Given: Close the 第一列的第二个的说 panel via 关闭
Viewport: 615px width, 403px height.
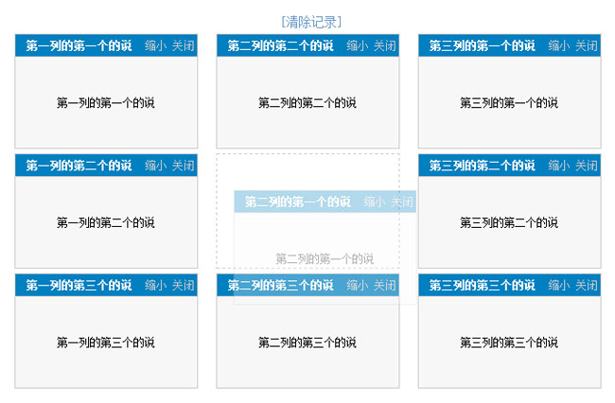Looking at the screenshot, I should click(x=183, y=166).
